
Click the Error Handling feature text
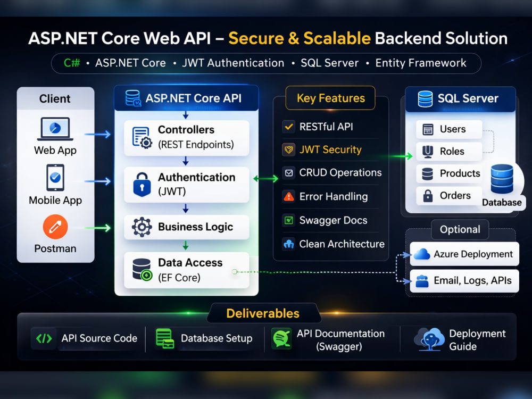[x=334, y=196]
